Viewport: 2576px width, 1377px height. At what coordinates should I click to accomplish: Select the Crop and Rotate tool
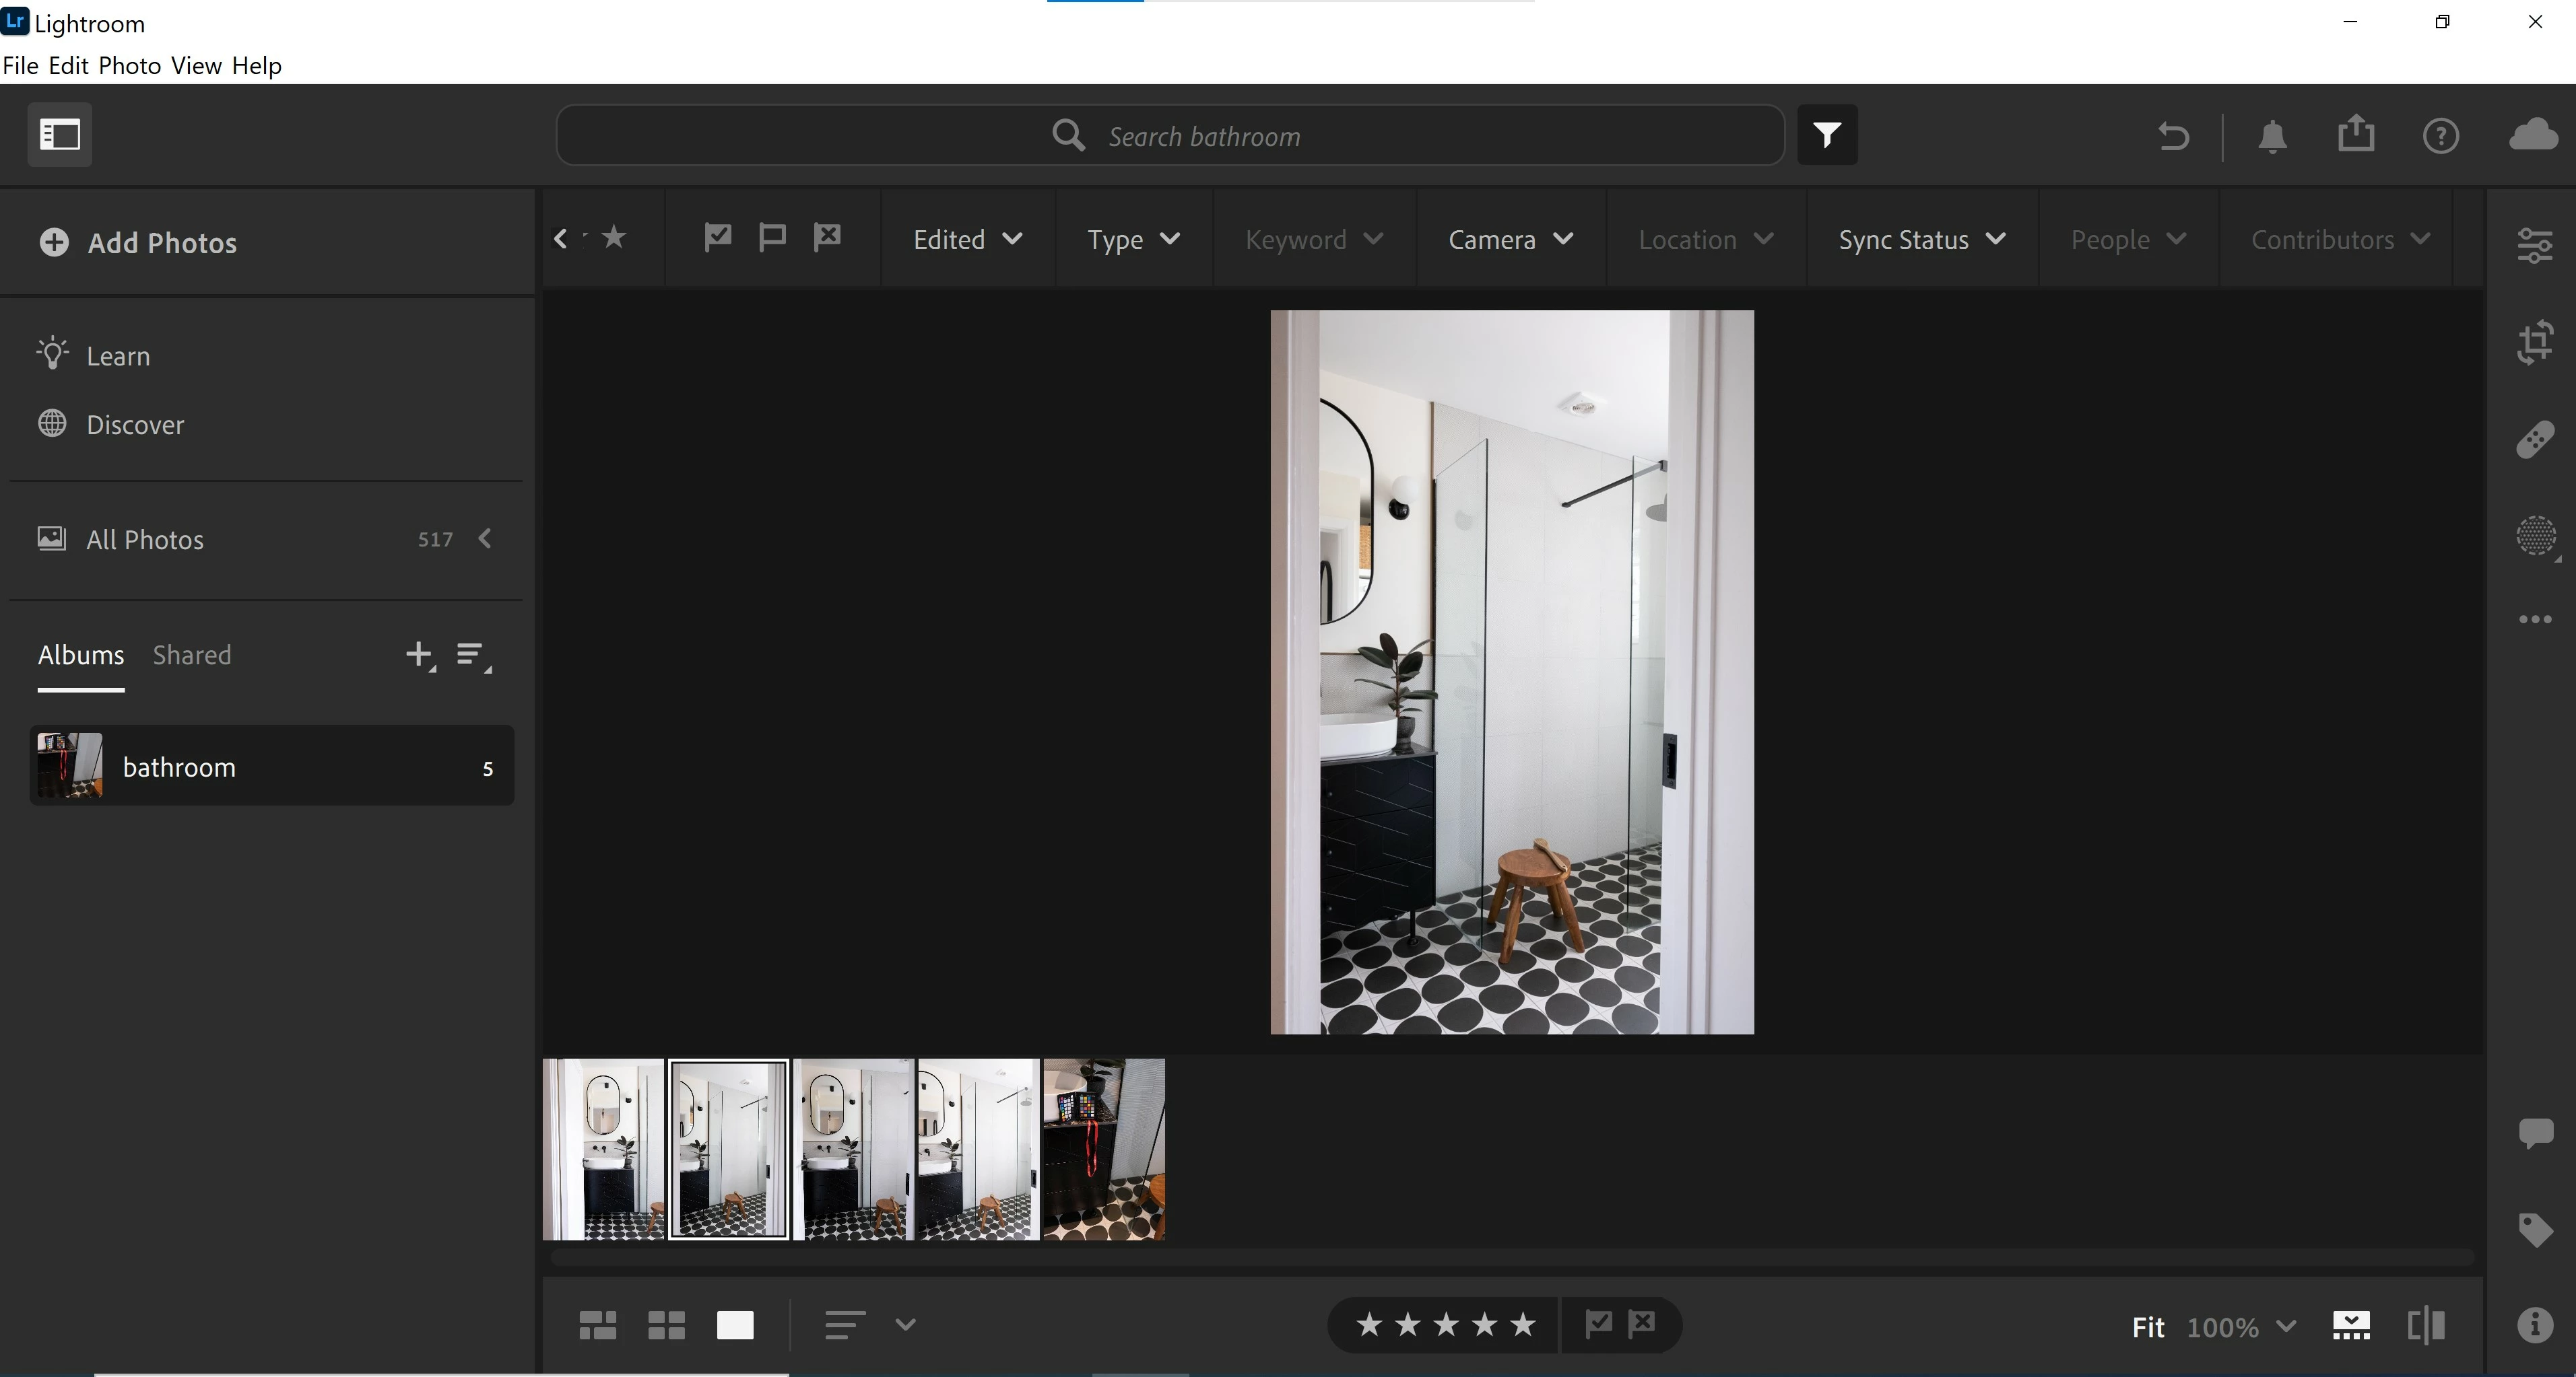(2534, 343)
